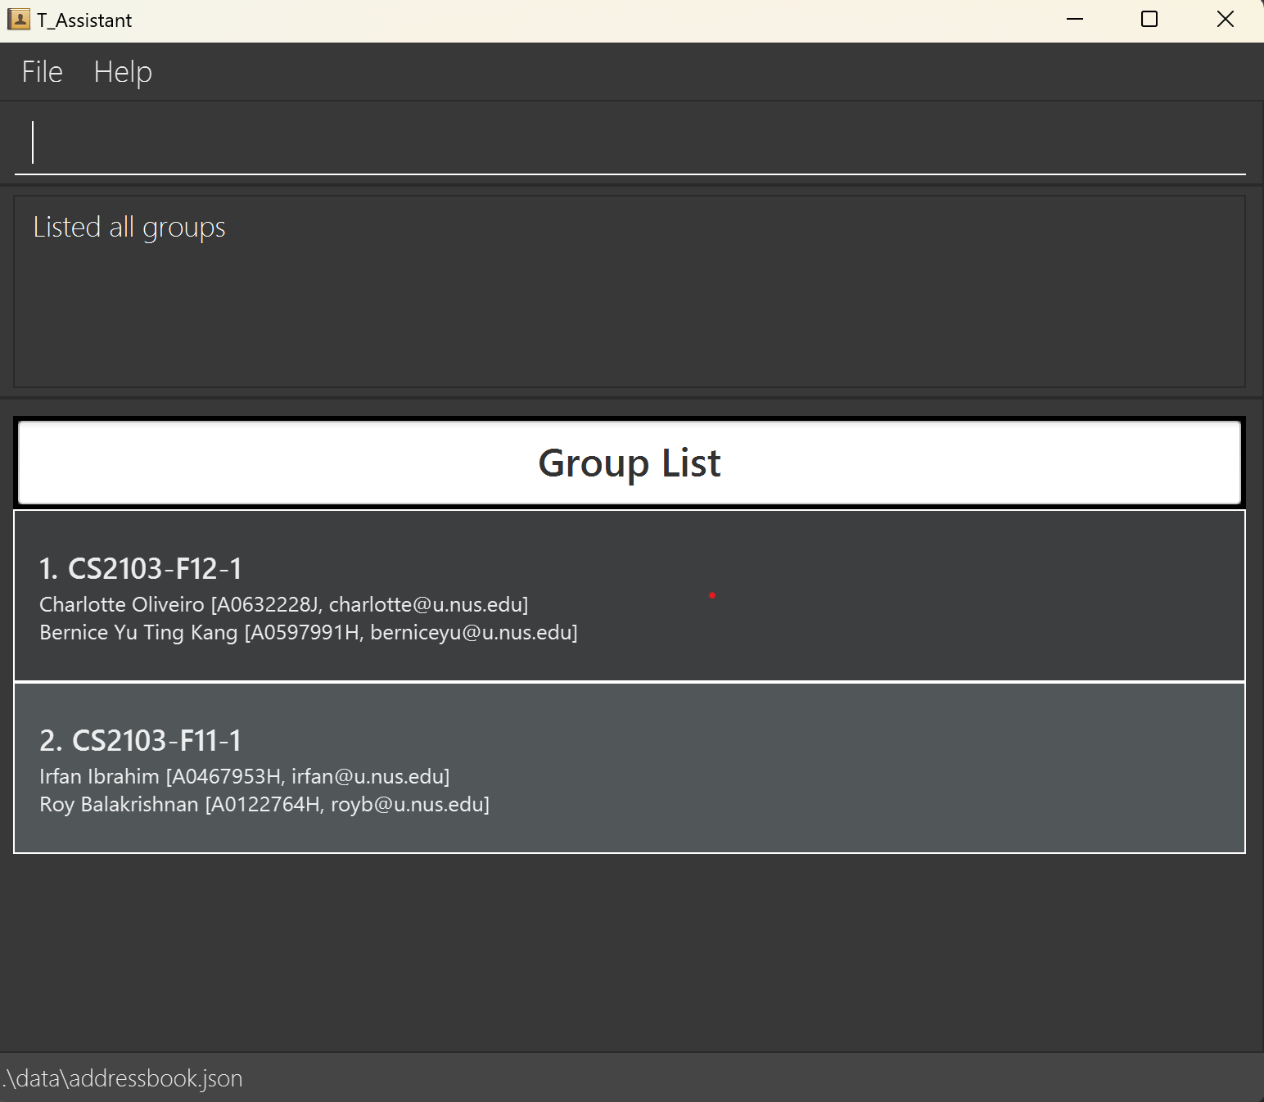This screenshot has width=1264, height=1102.
Task: Select the CS2103-F12-1 group heading
Action: 141,568
